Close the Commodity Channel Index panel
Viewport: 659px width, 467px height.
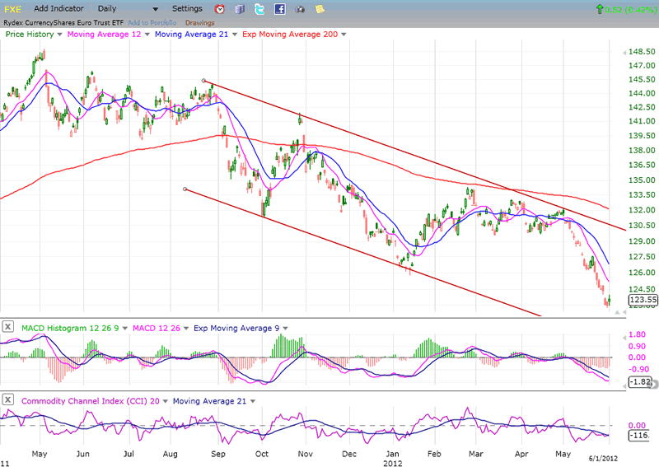(x=7, y=399)
